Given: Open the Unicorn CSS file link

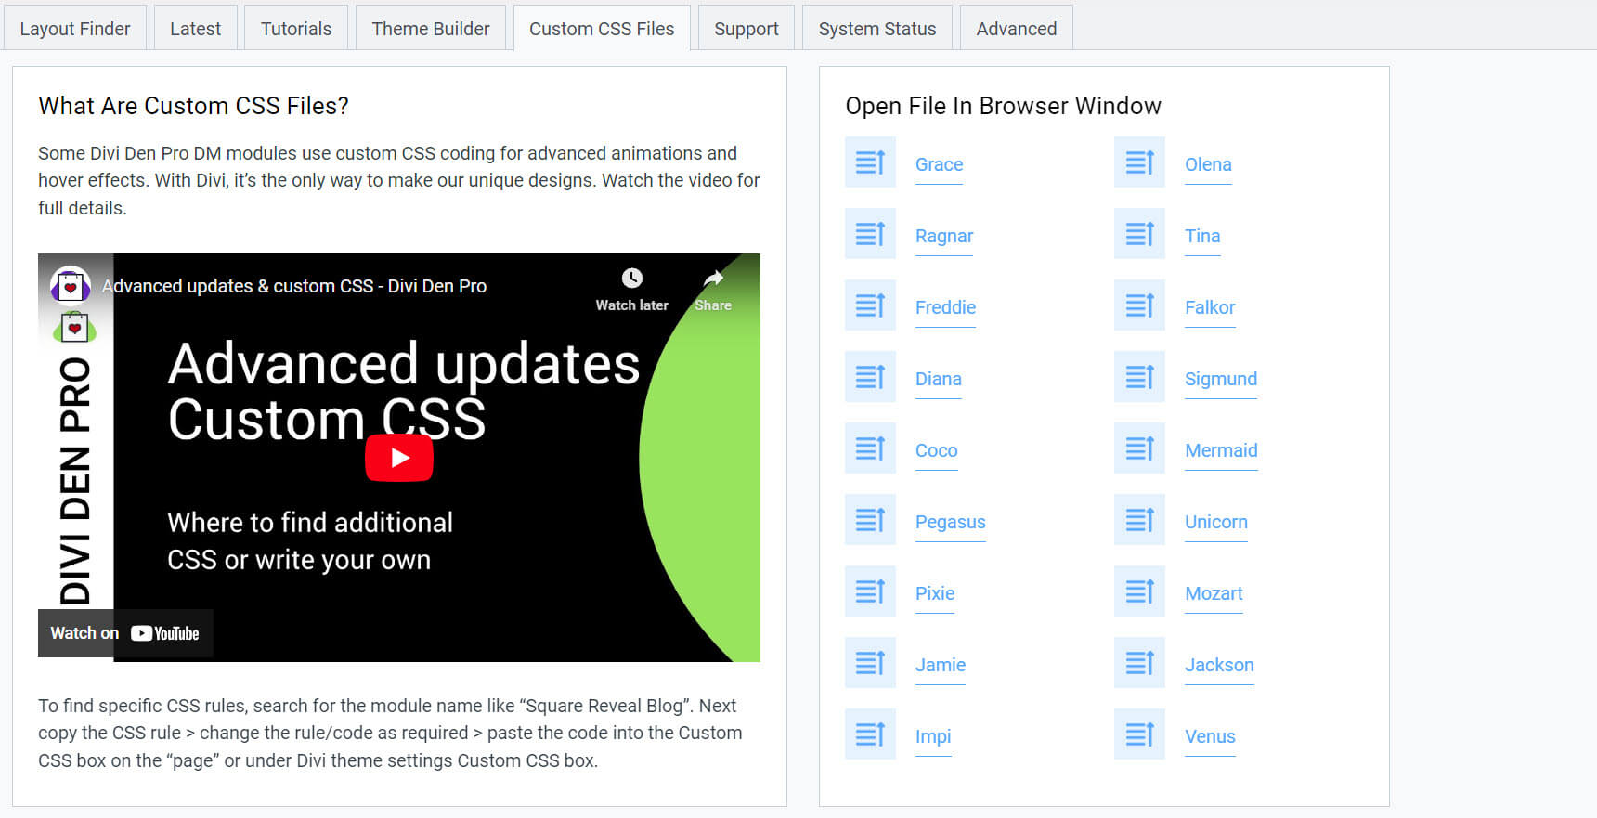Looking at the screenshot, I should (x=1215, y=522).
